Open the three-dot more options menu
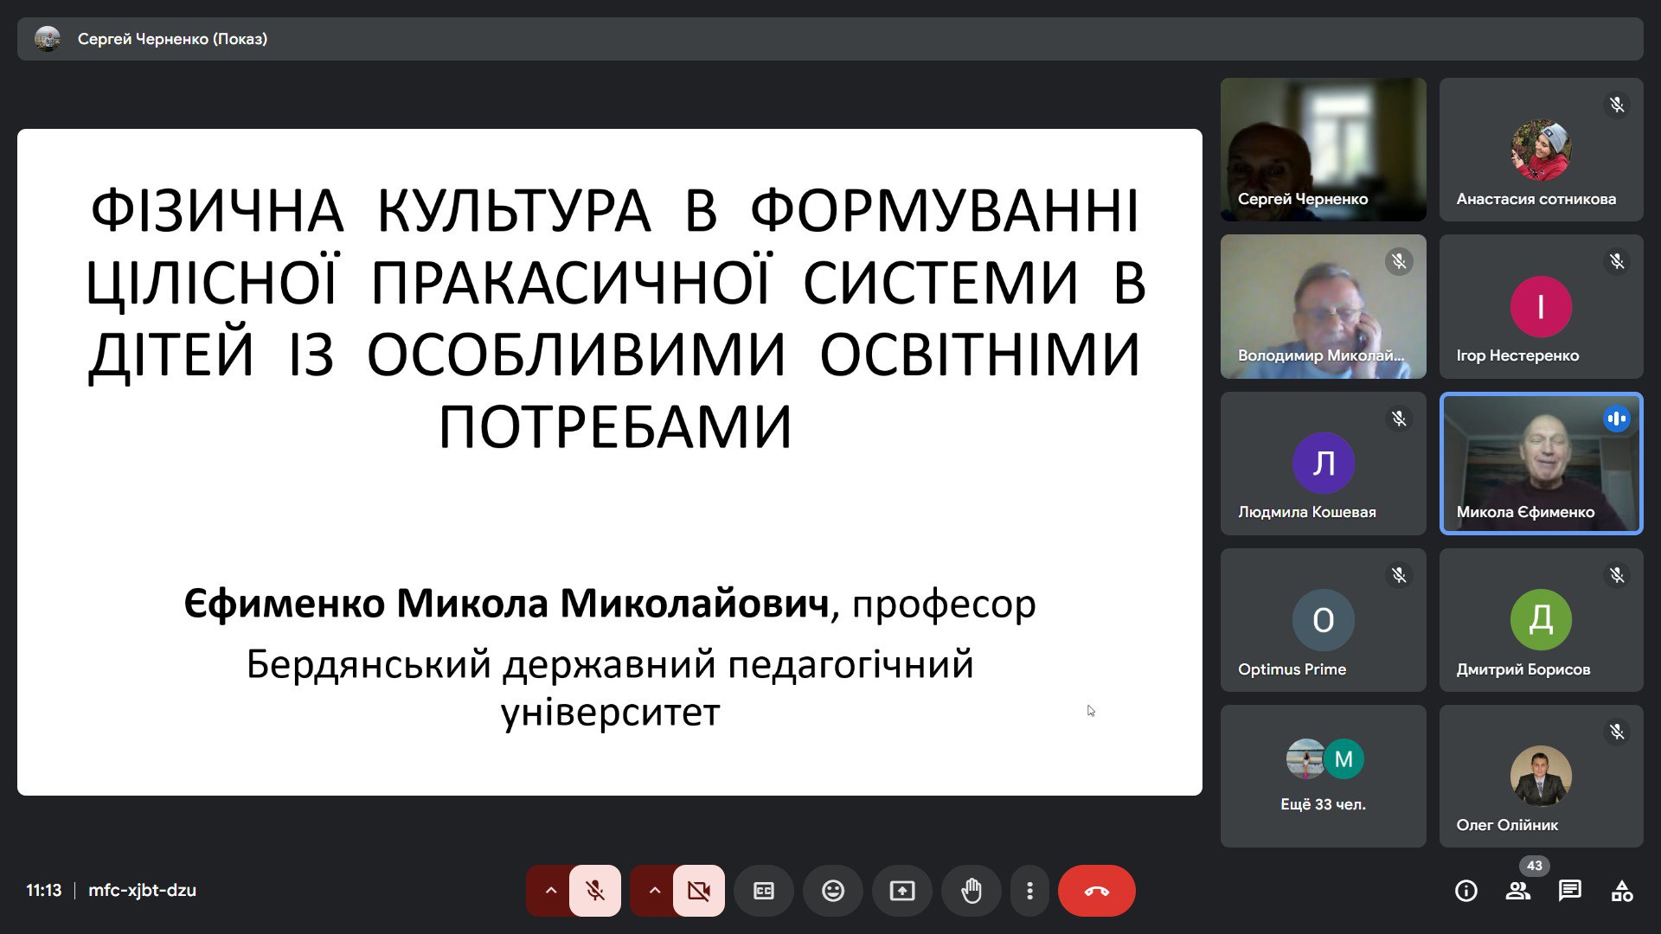 1029,891
